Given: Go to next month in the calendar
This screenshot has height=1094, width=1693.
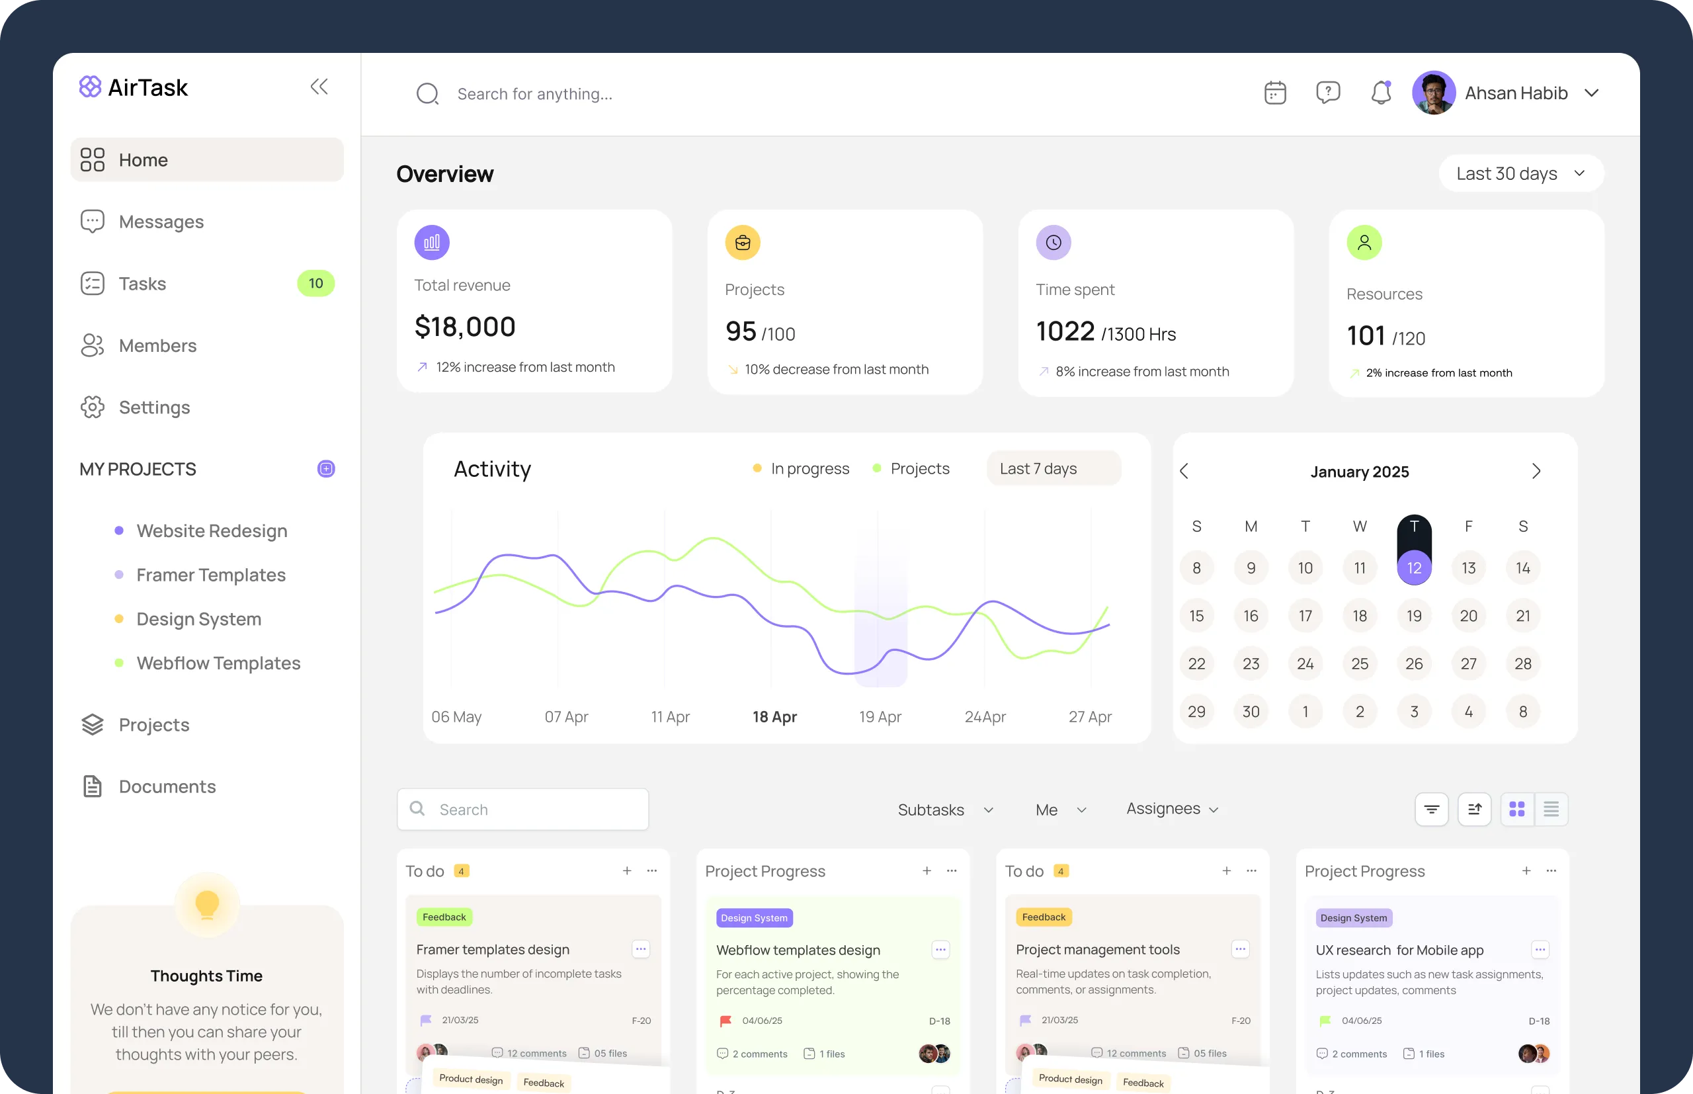Looking at the screenshot, I should (1536, 470).
